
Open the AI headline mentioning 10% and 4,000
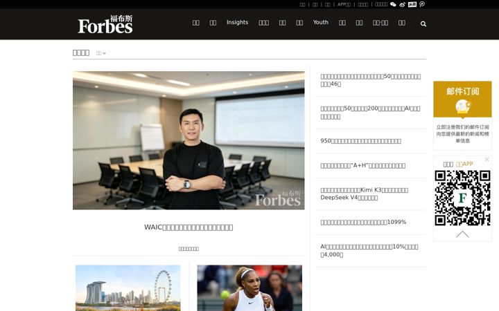pos(369,250)
